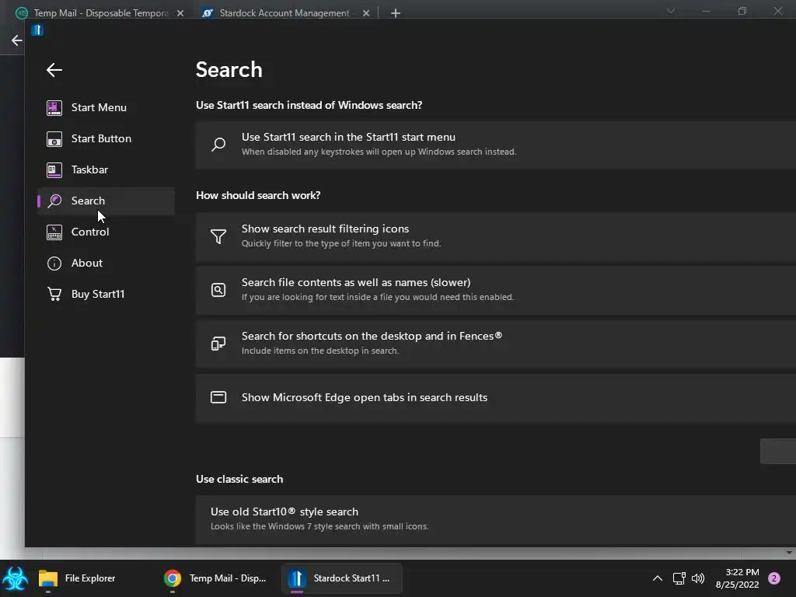Image resolution: width=796 pixels, height=597 pixels.
Task: Open the Control settings page
Action: 106,232
